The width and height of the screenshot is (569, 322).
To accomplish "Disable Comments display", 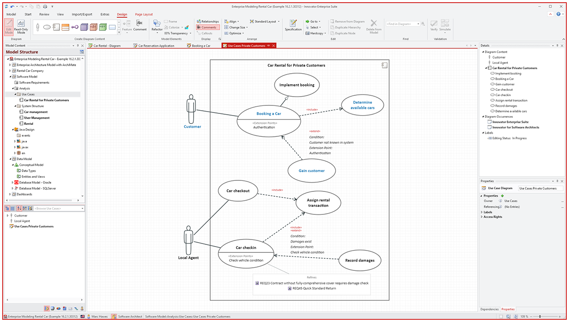I will click(207, 27).
